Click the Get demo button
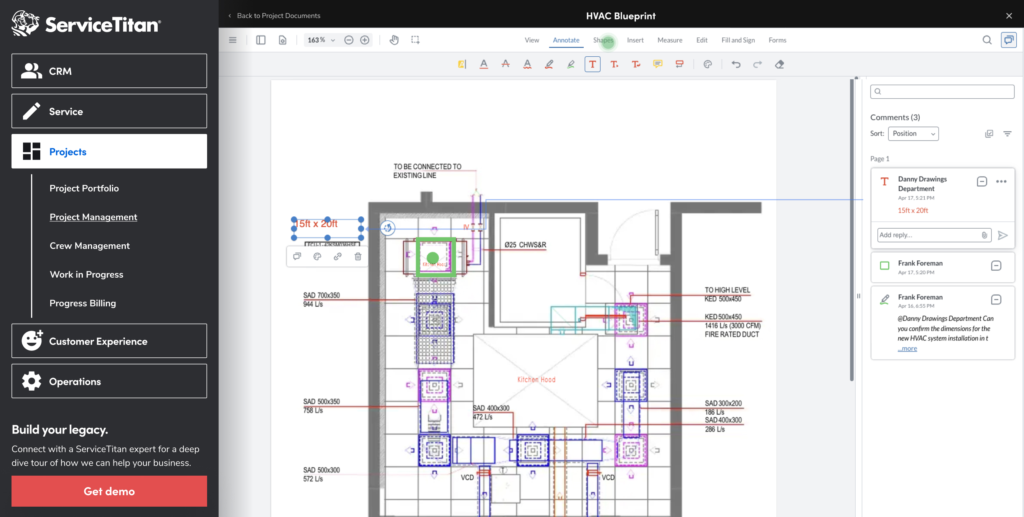The height and width of the screenshot is (517, 1024). click(109, 491)
